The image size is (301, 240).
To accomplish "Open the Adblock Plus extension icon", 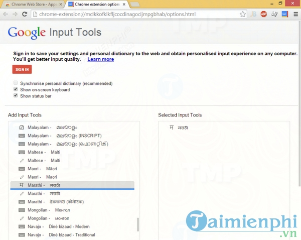I will click(263, 14).
